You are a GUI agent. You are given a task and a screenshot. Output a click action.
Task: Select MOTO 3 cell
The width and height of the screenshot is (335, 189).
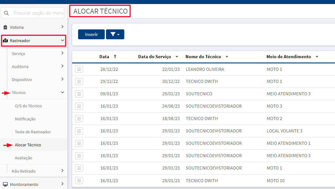point(274,106)
